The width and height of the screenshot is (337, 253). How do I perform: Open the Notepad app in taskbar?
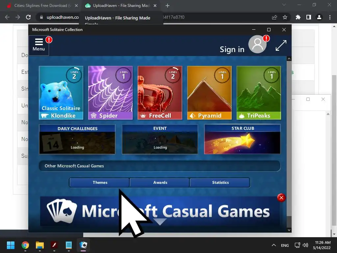click(x=68, y=245)
